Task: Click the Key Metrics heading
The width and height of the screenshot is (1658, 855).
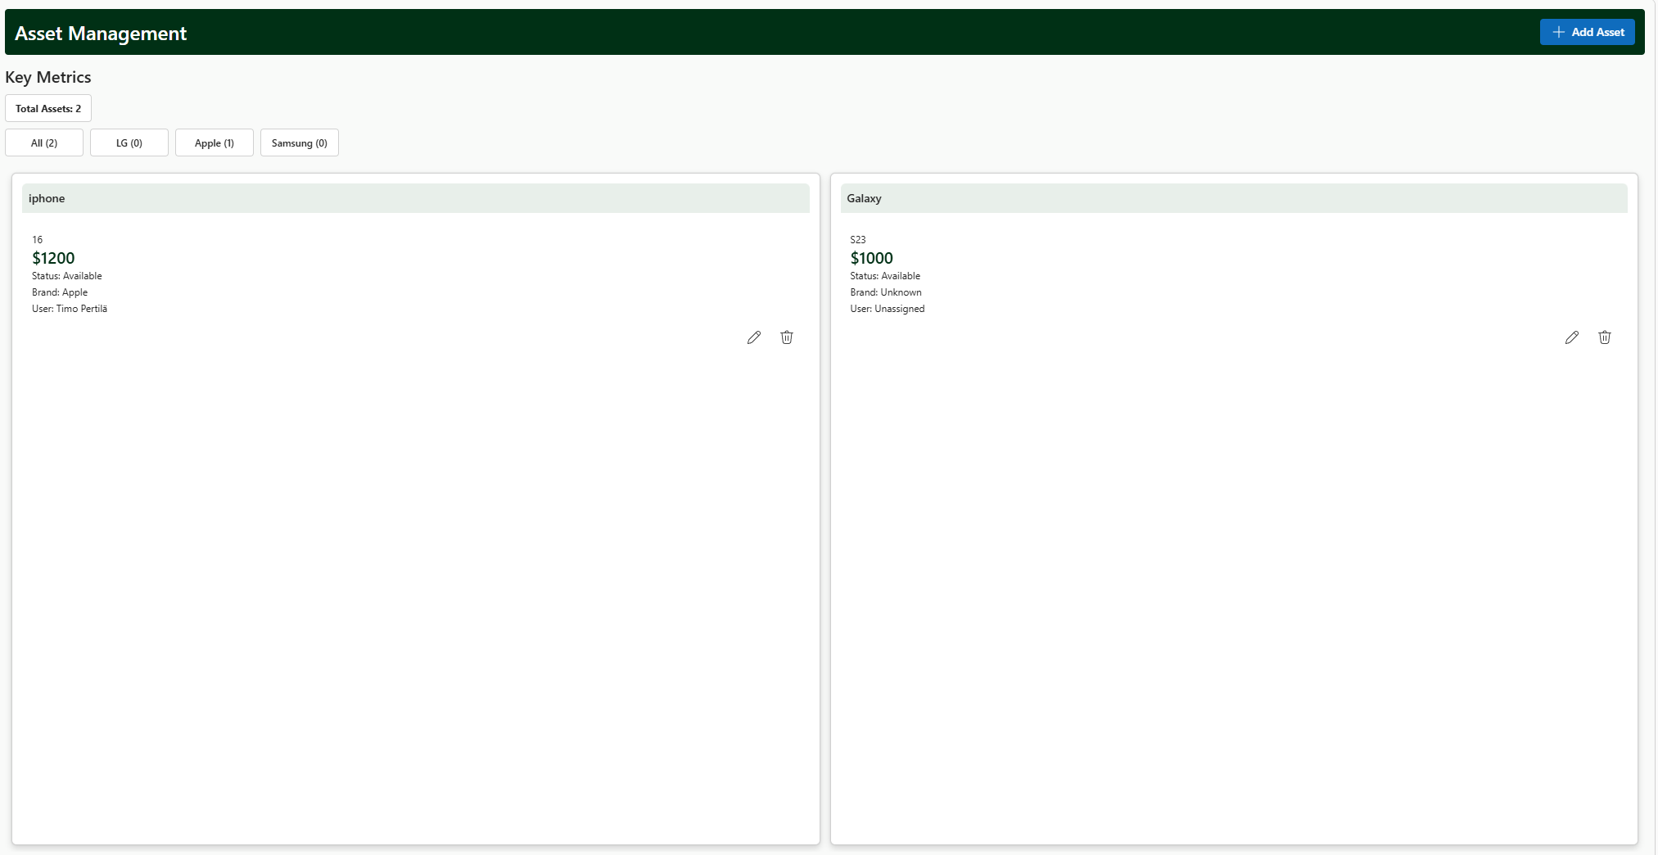Action: (x=48, y=77)
